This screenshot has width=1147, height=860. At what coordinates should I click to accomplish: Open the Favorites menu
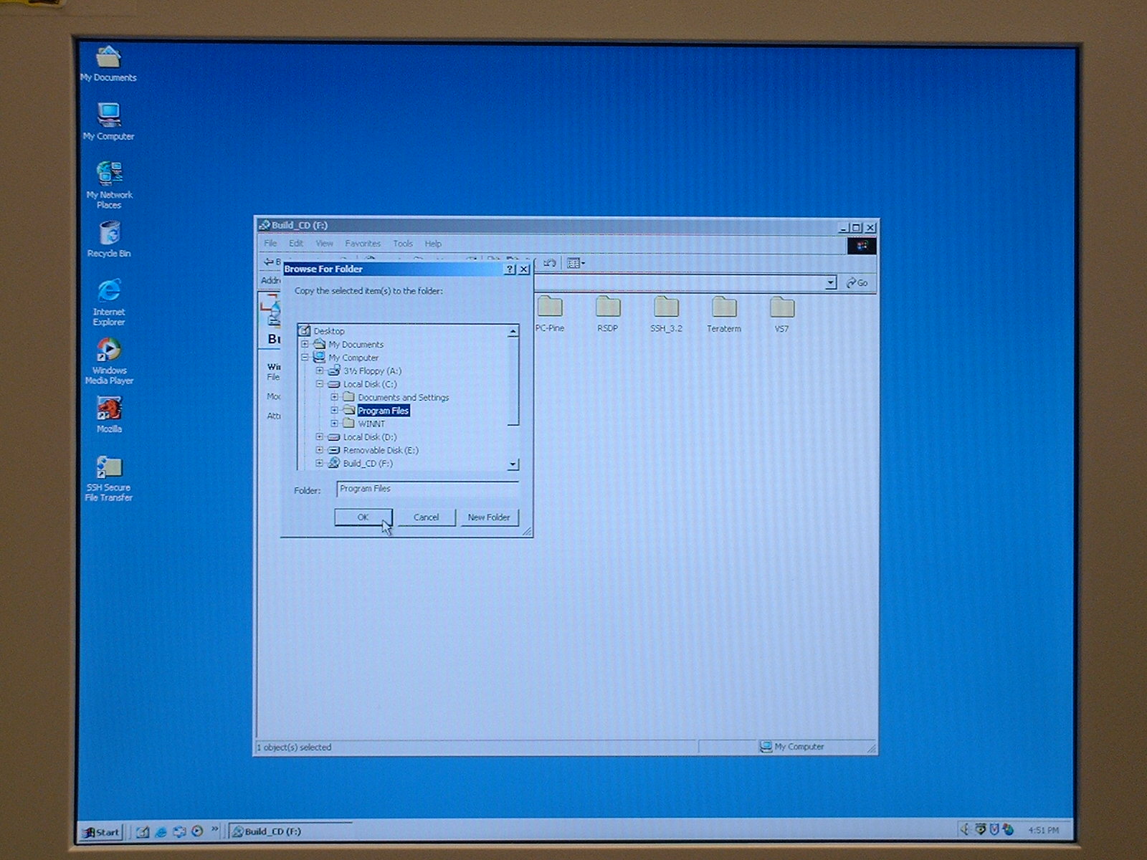pos(362,244)
